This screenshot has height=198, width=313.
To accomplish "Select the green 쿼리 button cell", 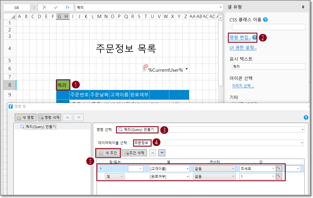I will [63, 85].
